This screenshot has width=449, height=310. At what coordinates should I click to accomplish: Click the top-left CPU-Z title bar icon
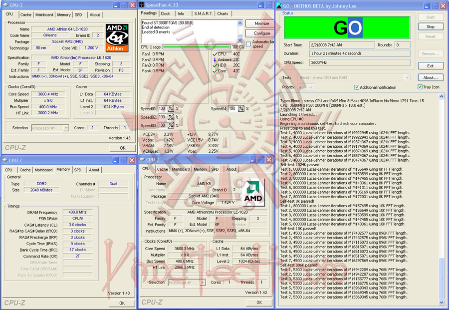(5, 5)
